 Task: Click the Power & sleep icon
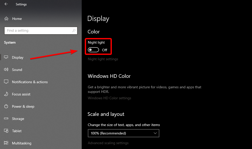point(6,106)
